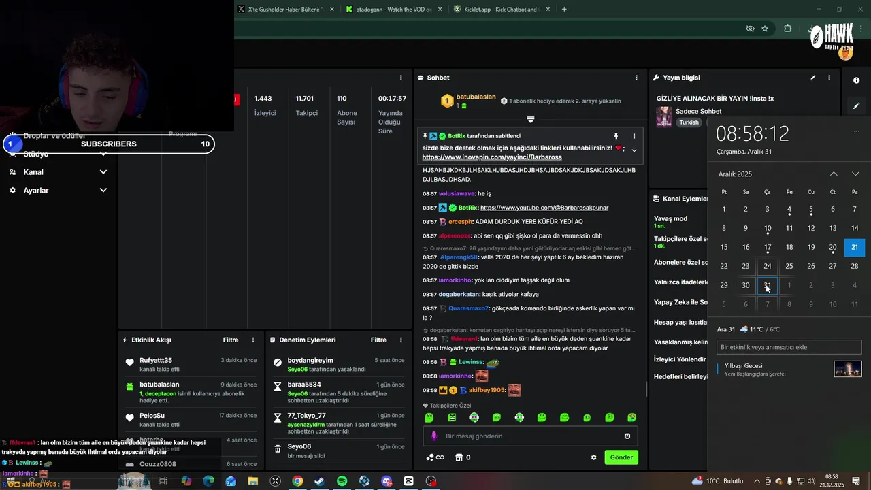Open Etkinlik Akışı three-dot menu
Screen dimensions: 871x490
pos(253,340)
